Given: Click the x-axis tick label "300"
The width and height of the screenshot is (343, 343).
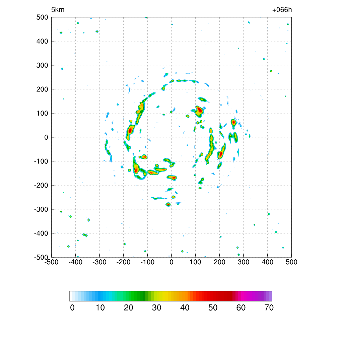Looking at the screenshot, I should (x=244, y=262).
